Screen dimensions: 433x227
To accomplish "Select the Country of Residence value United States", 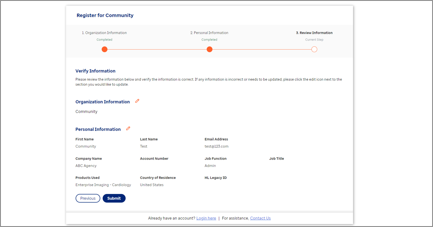I will (151, 185).
